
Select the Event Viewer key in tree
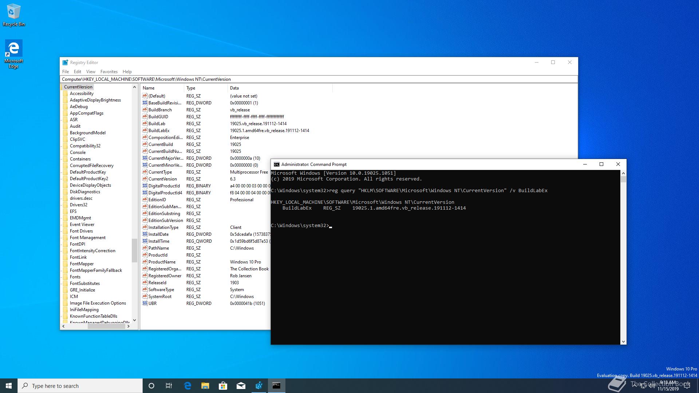click(82, 225)
